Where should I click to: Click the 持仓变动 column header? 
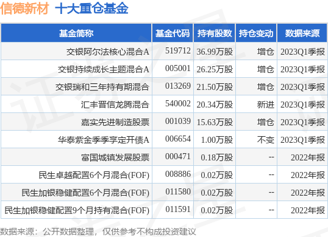click(256, 33)
